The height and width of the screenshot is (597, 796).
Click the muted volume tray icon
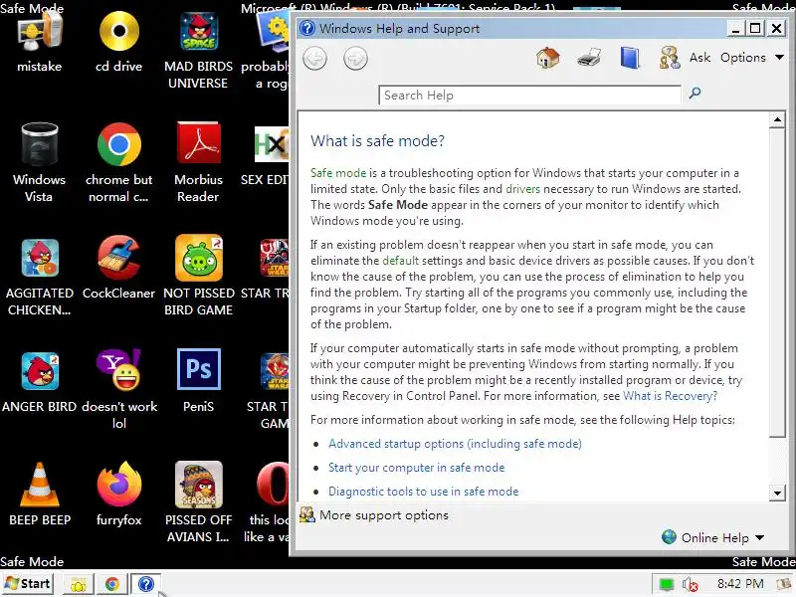click(x=691, y=585)
